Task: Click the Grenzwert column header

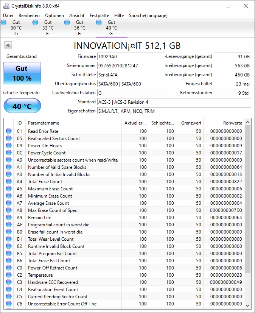Action: tap(190, 123)
